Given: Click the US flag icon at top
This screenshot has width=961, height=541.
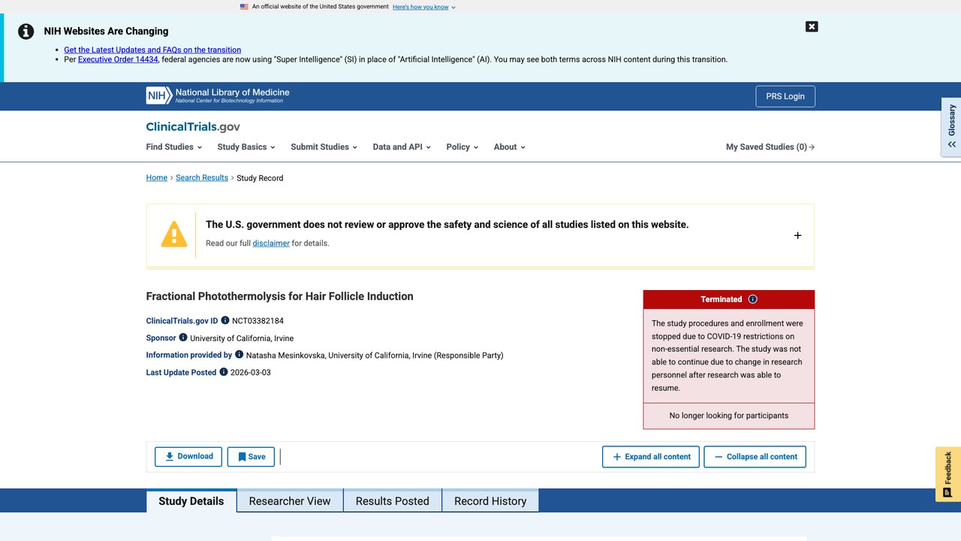Looking at the screenshot, I should click(x=244, y=7).
